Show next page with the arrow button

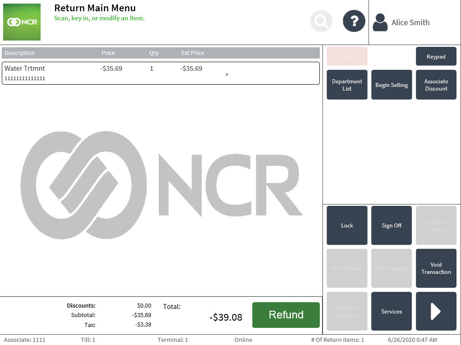[436, 311]
